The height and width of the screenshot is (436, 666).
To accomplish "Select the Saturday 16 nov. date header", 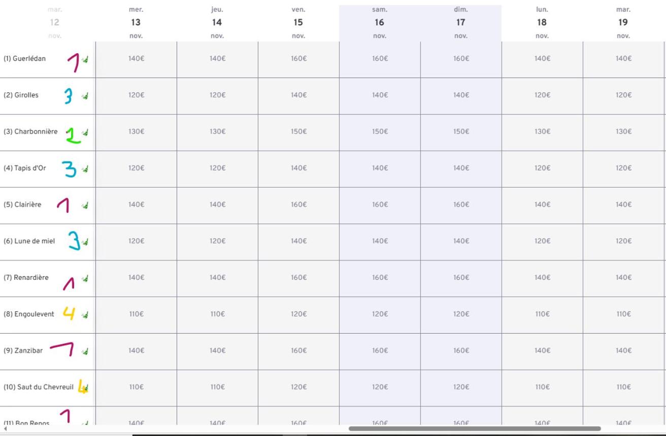I will pyautogui.click(x=380, y=22).
